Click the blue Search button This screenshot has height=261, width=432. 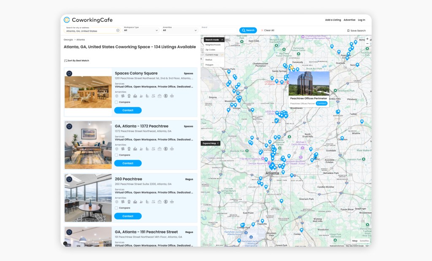click(248, 30)
